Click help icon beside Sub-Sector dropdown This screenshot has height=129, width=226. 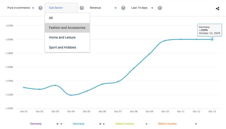point(82,8)
